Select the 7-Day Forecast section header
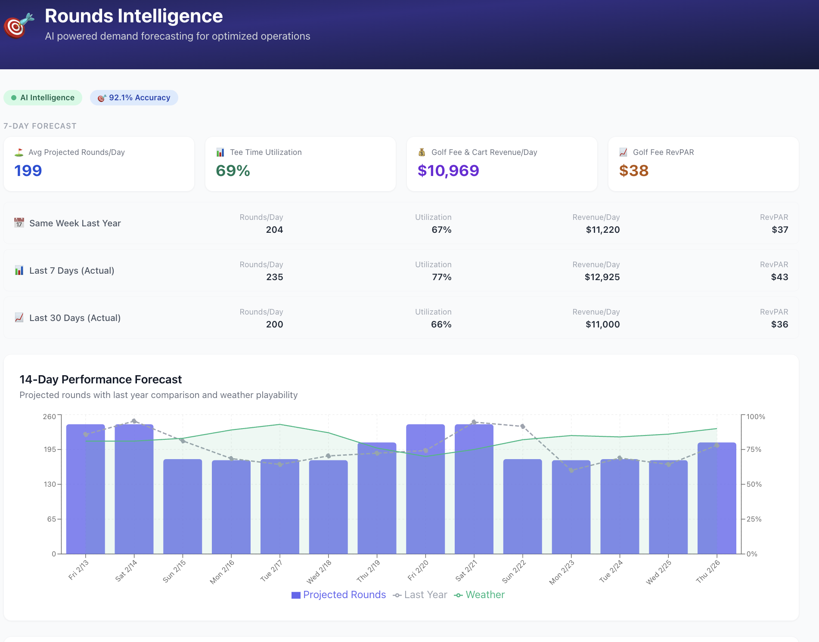Screen dimensions: 819x642 [x=40, y=126]
